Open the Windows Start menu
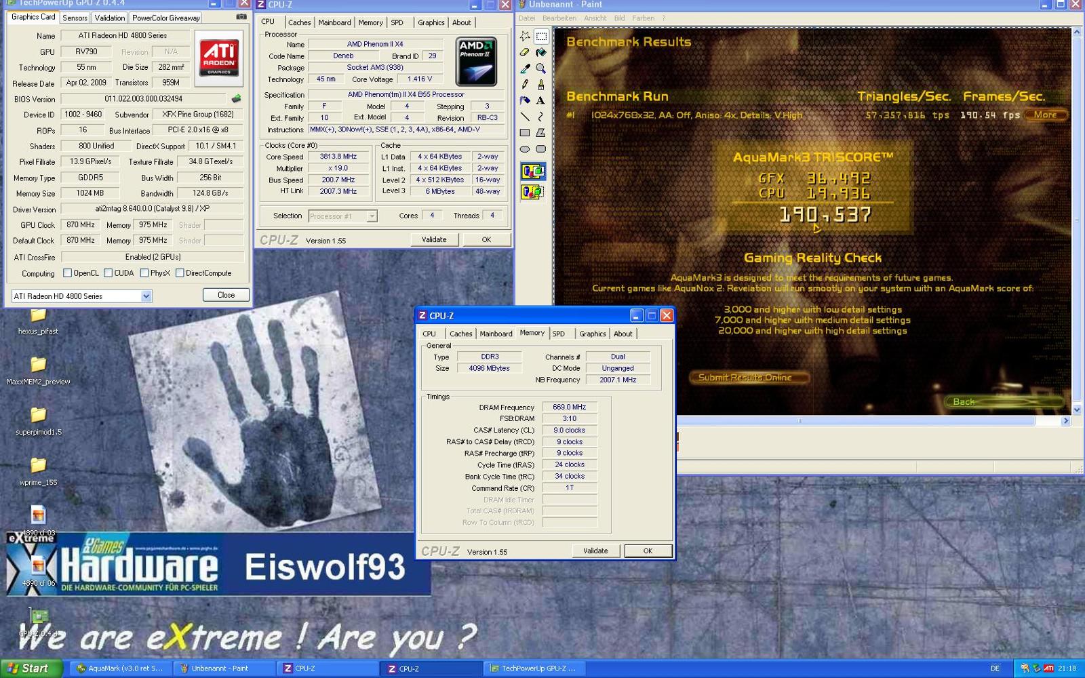This screenshot has height=678, width=1085. click(31, 668)
